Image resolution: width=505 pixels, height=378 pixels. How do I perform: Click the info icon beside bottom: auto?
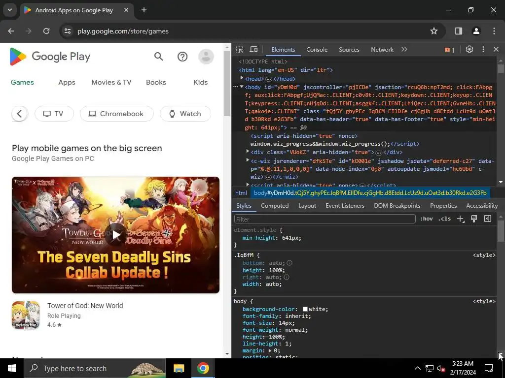289,263
